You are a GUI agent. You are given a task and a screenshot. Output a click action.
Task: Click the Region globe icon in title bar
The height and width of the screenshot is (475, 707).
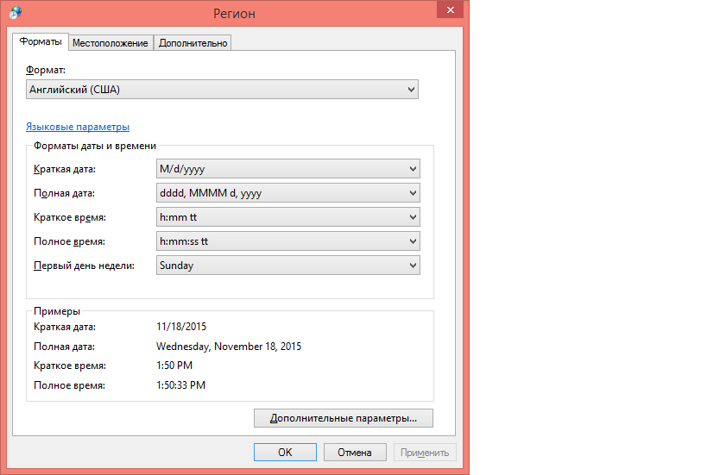coord(16,13)
